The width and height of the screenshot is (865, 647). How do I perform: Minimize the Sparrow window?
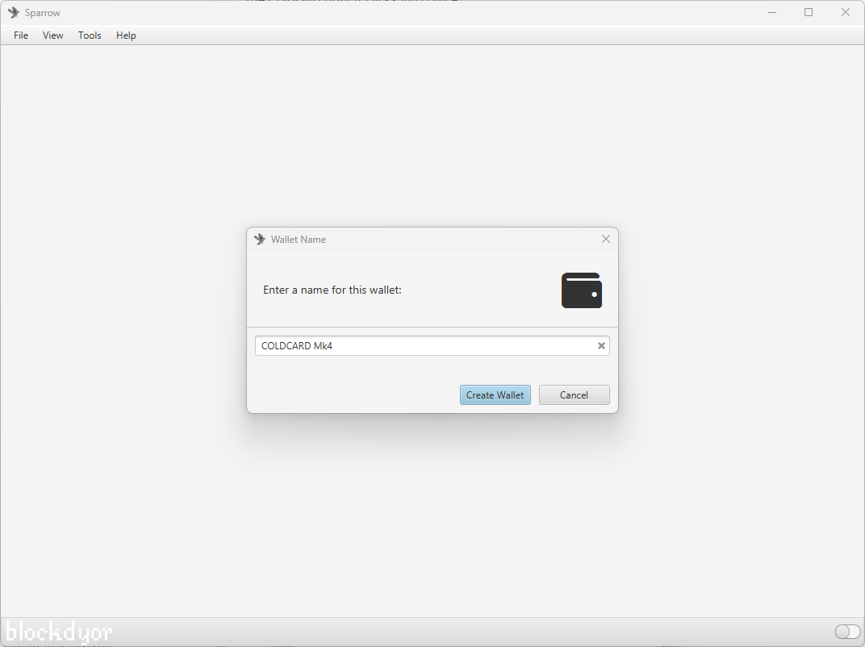(772, 12)
